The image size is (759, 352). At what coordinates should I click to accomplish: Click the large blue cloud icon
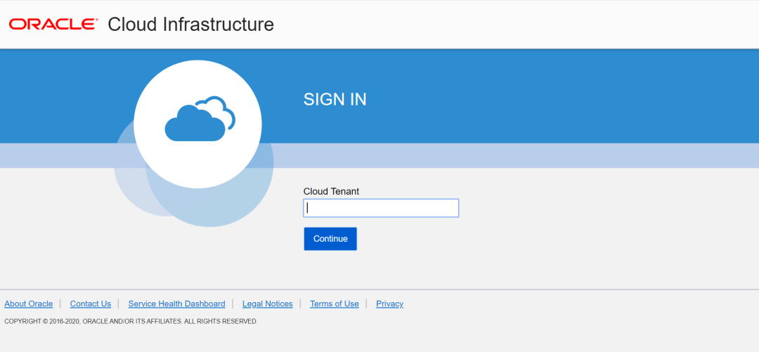[195, 124]
